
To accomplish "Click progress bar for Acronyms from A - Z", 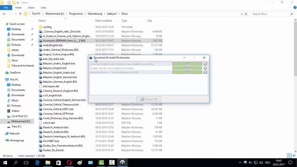I will click(187, 72).
